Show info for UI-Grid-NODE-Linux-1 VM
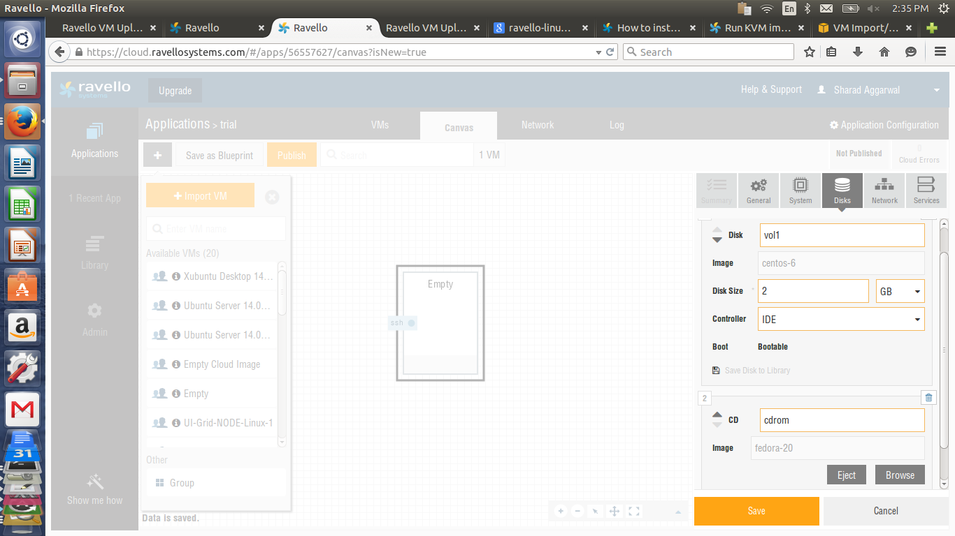 (x=176, y=423)
